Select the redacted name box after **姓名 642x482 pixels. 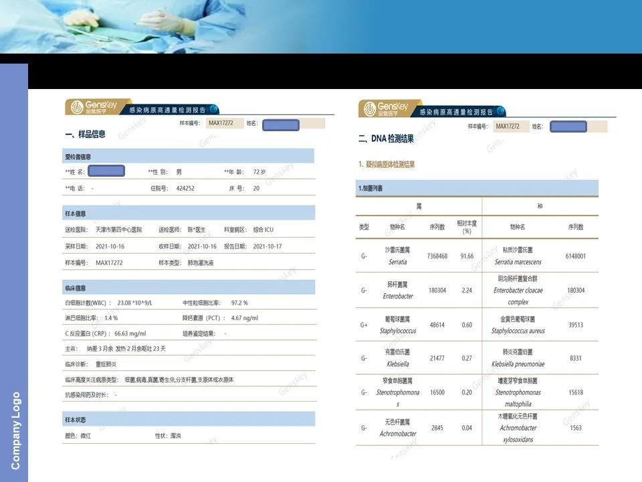(106, 171)
